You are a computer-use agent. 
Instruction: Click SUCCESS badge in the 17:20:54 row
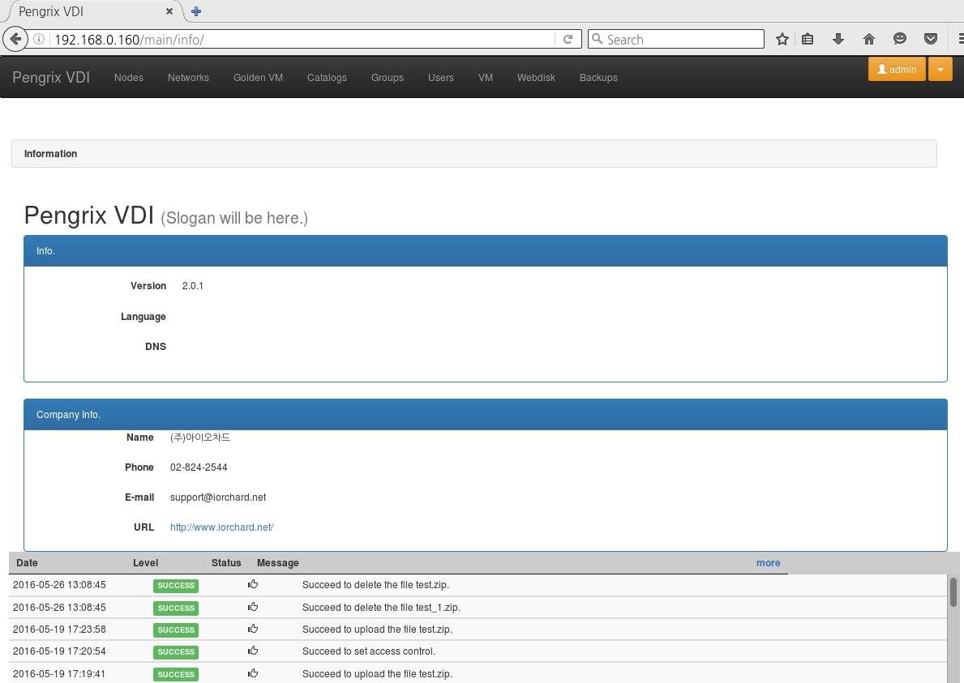point(176,651)
